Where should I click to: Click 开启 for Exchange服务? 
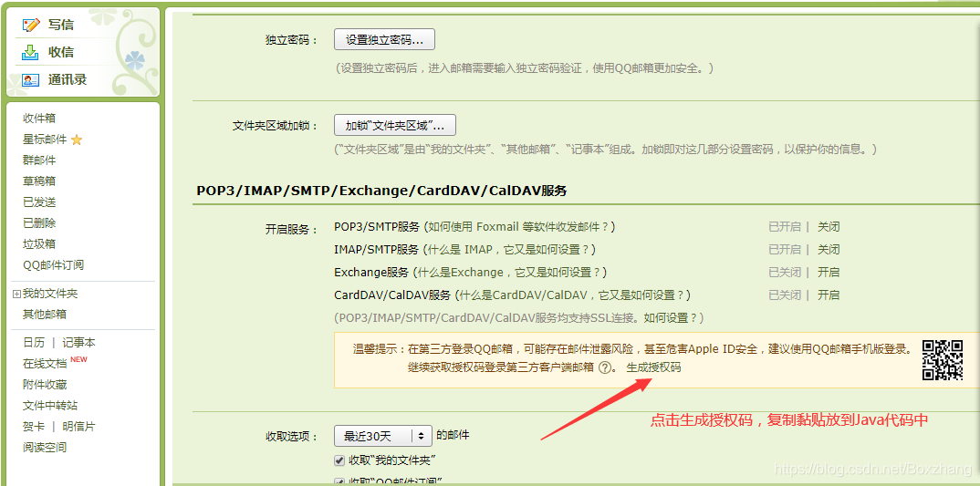coord(829,273)
